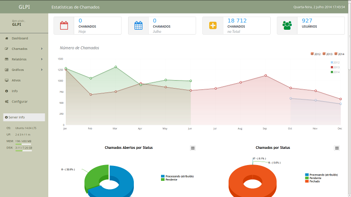Click the GLPI logo link in header

click(25, 7)
